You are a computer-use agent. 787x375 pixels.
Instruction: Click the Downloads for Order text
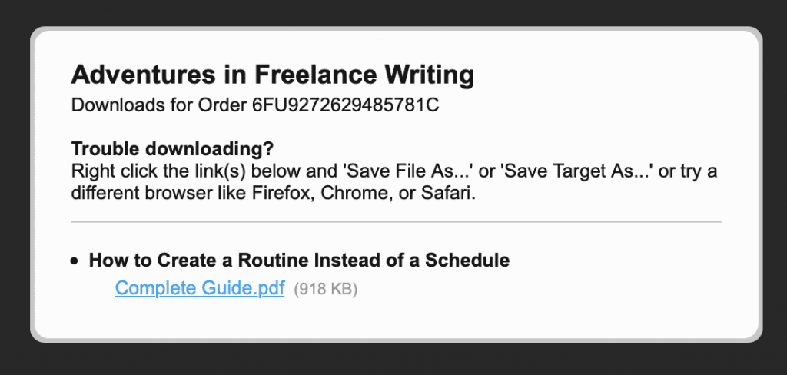pos(159,105)
